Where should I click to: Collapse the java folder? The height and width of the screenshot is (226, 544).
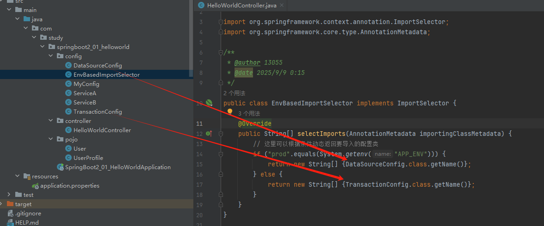click(x=18, y=19)
